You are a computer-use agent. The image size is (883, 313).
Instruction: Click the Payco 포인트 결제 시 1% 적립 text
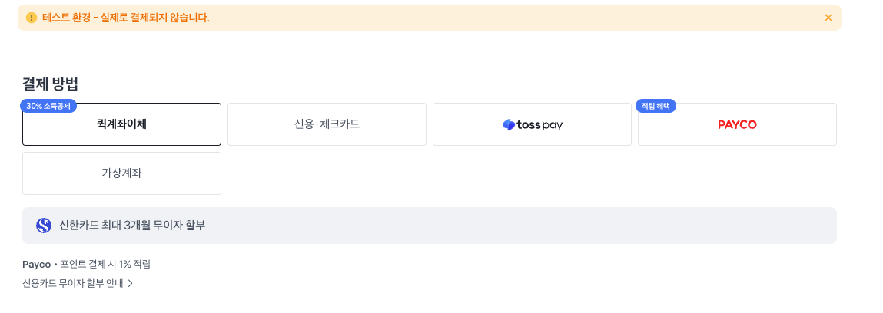pos(106,264)
